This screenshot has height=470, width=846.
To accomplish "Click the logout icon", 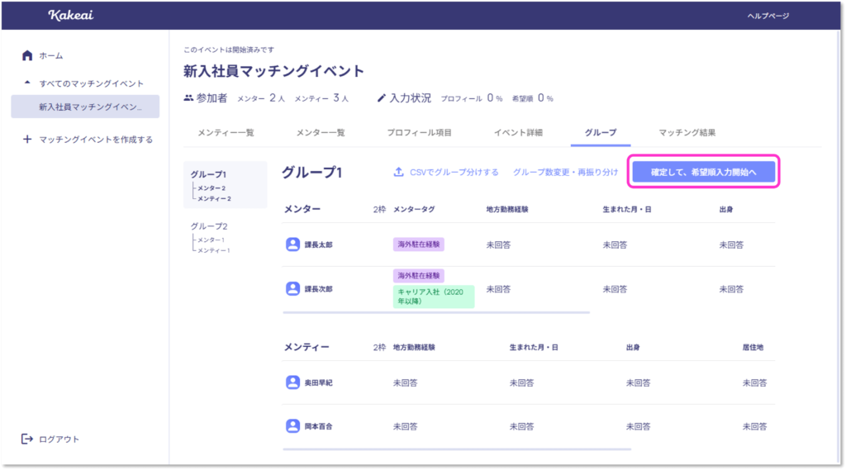I will 27,439.
